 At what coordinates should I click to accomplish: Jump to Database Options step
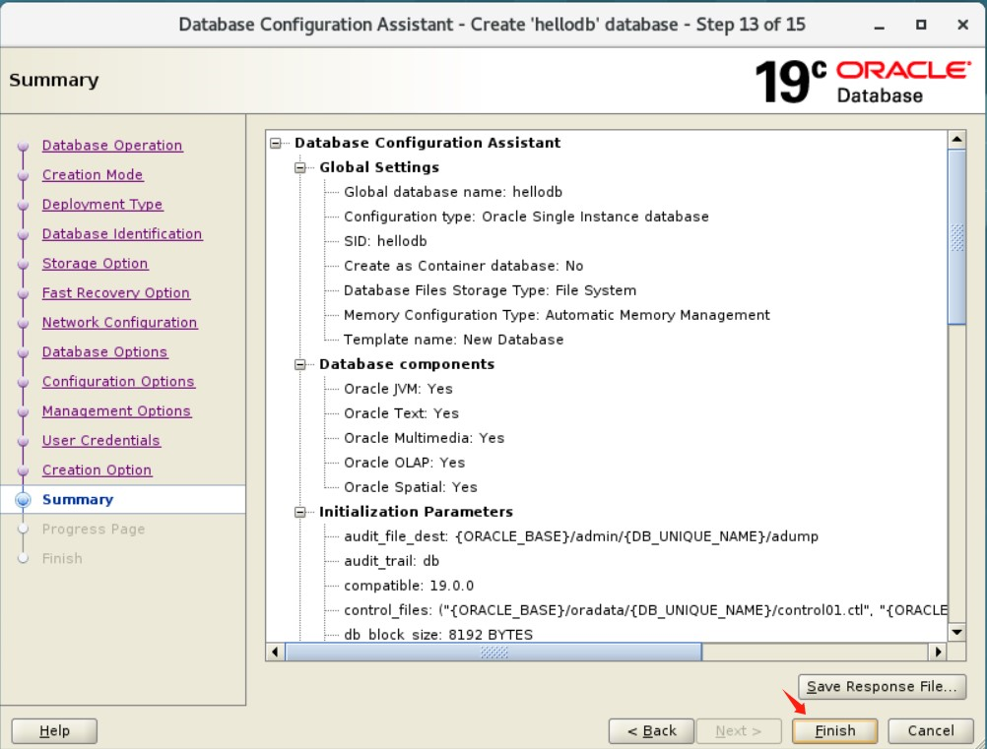104,352
